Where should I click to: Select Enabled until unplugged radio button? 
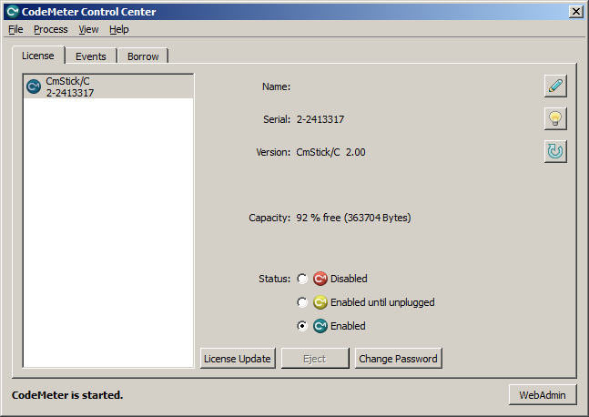click(x=302, y=302)
